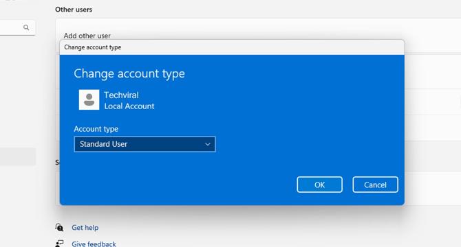Click the Techviral account name

point(121,95)
